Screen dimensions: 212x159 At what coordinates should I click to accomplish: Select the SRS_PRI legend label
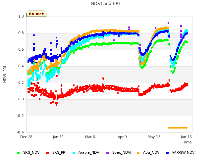pos(60,152)
